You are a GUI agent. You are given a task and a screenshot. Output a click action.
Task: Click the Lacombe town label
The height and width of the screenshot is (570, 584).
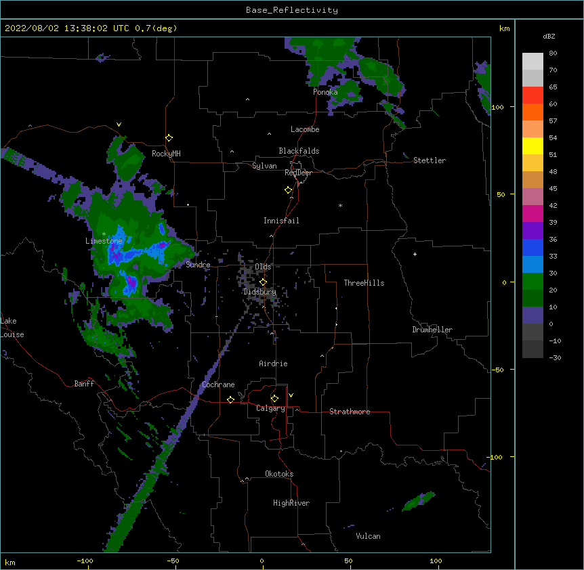pyautogui.click(x=305, y=129)
